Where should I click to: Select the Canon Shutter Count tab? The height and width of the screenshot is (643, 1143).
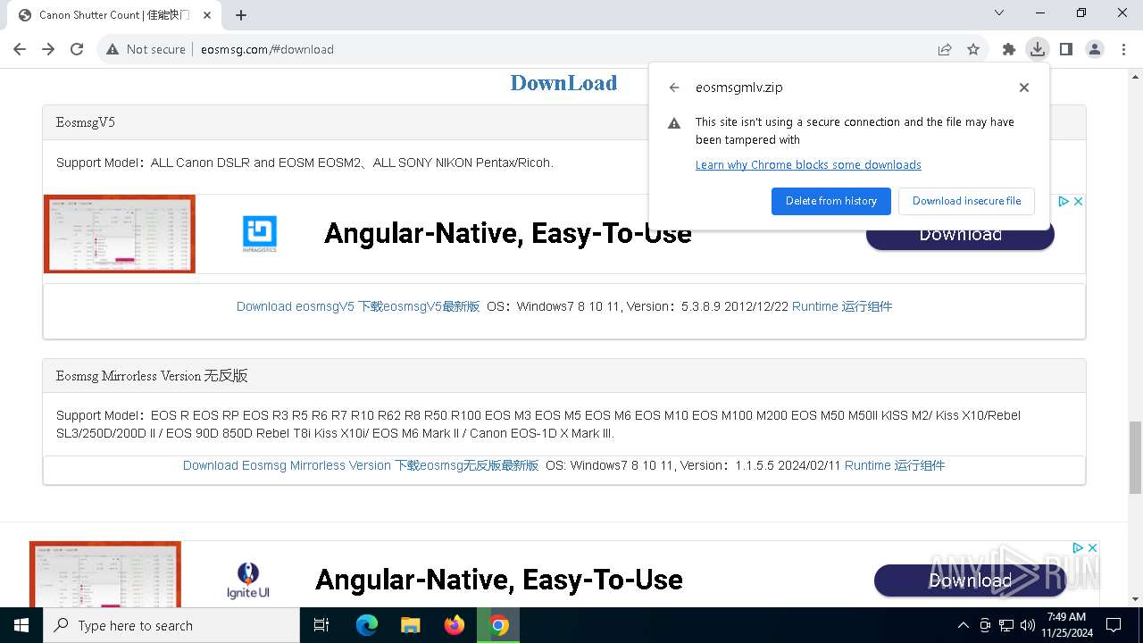[114, 14]
